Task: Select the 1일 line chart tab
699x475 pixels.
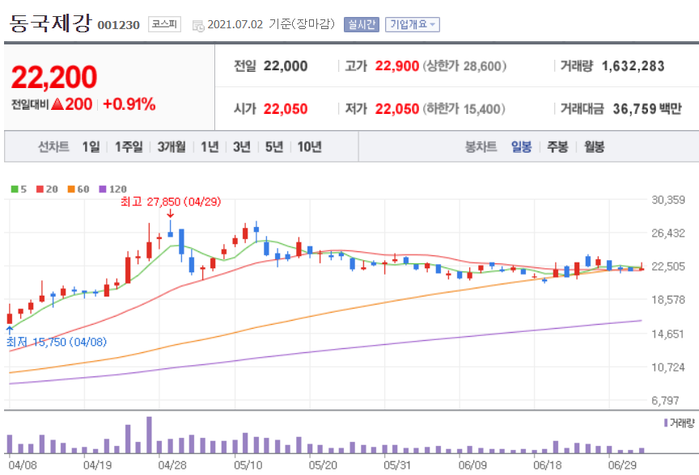Action: coord(91,146)
